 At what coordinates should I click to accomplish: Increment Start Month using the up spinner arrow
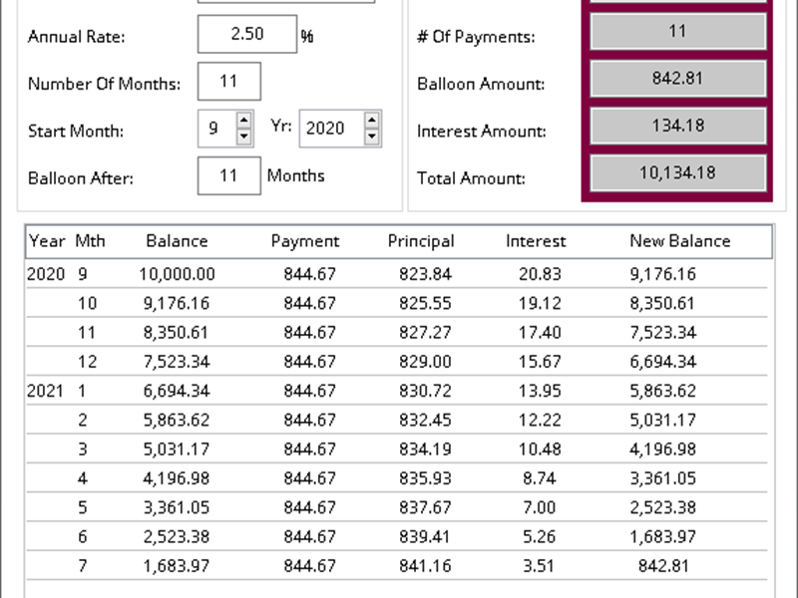coord(241,123)
